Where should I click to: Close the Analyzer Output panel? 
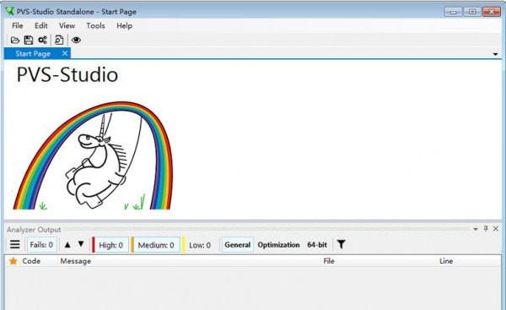click(x=496, y=229)
